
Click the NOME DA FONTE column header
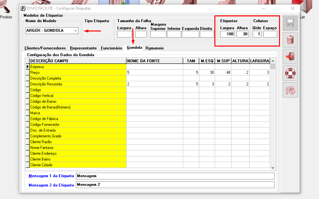(155, 61)
